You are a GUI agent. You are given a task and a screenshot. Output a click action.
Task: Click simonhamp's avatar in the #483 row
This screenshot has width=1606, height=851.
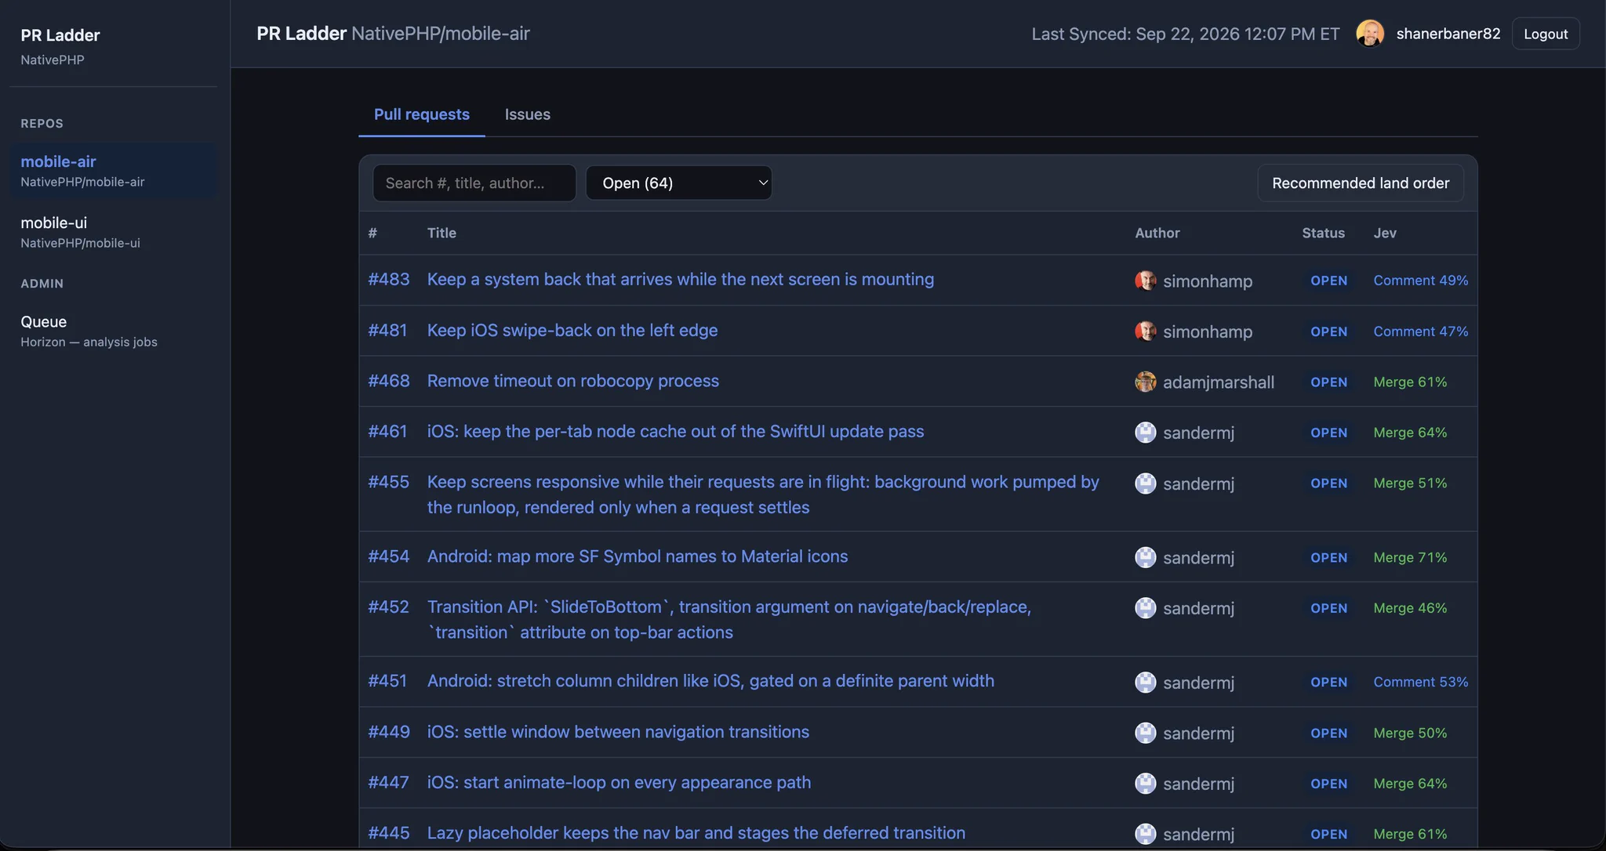pyautogui.click(x=1146, y=281)
